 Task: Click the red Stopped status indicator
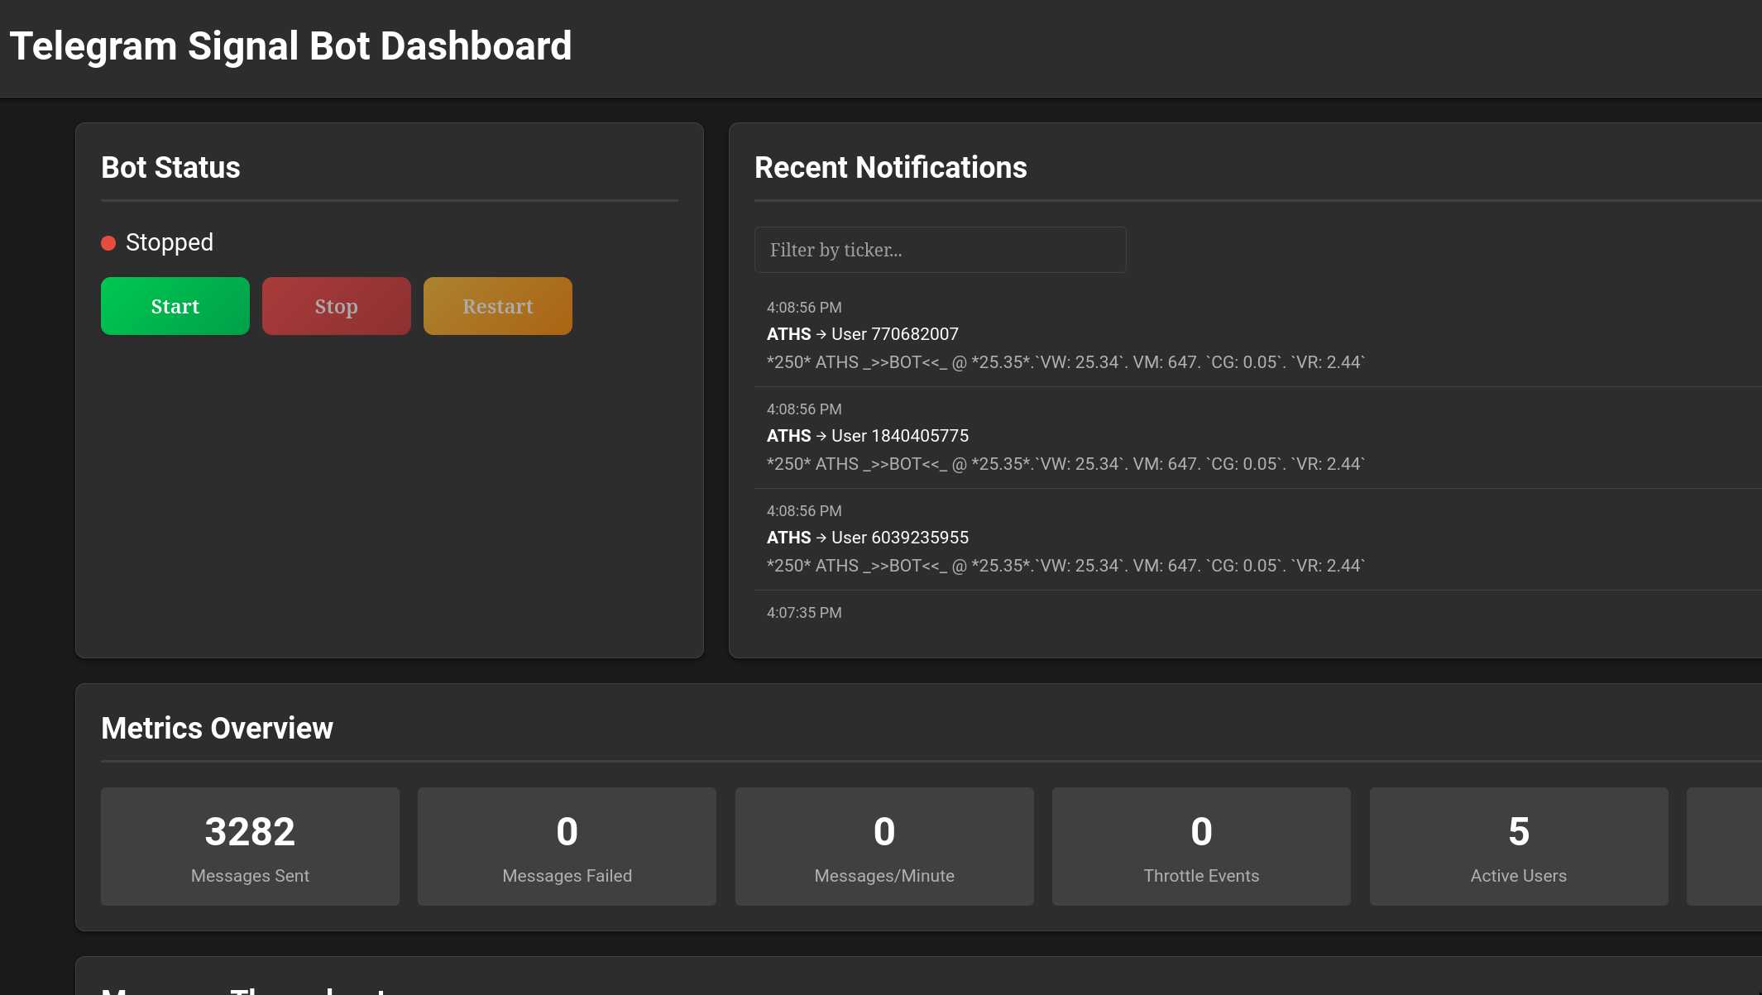click(x=108, y=242)
